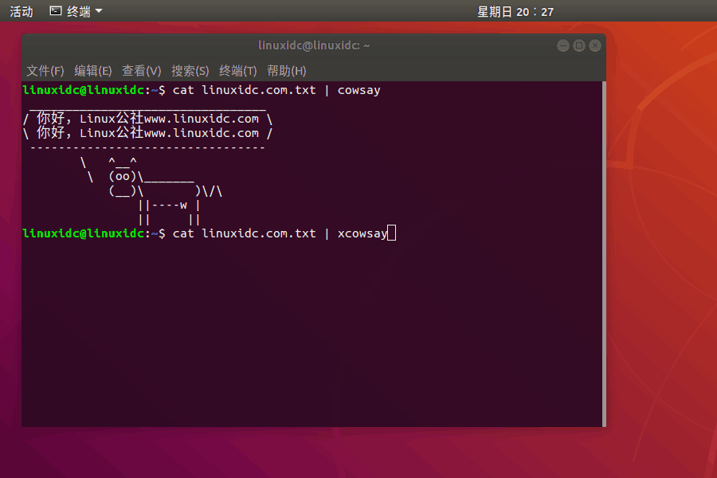Click the xcowsay command text

[362, 233]
